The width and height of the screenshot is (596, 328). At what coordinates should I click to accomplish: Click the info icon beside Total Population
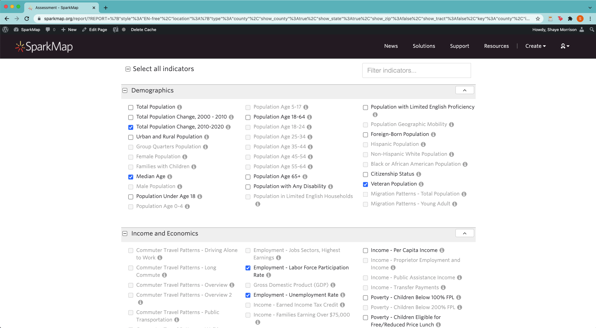pyautogui.click(x=179, y=107)
